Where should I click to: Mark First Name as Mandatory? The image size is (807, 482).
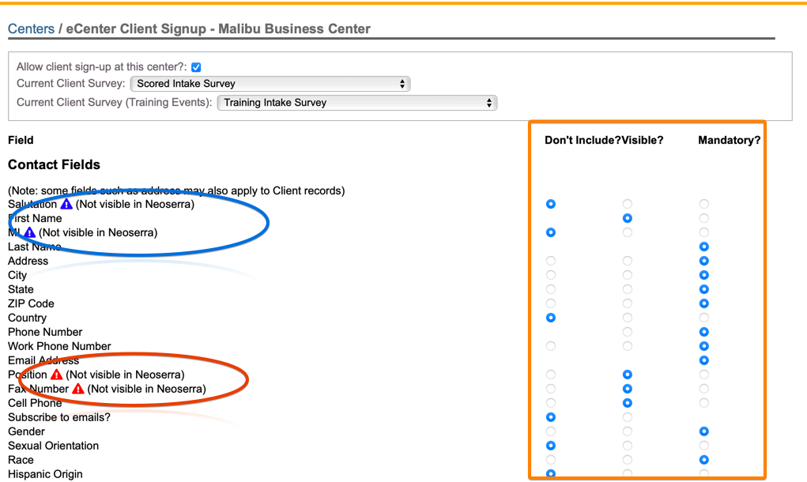pos(703,218)
